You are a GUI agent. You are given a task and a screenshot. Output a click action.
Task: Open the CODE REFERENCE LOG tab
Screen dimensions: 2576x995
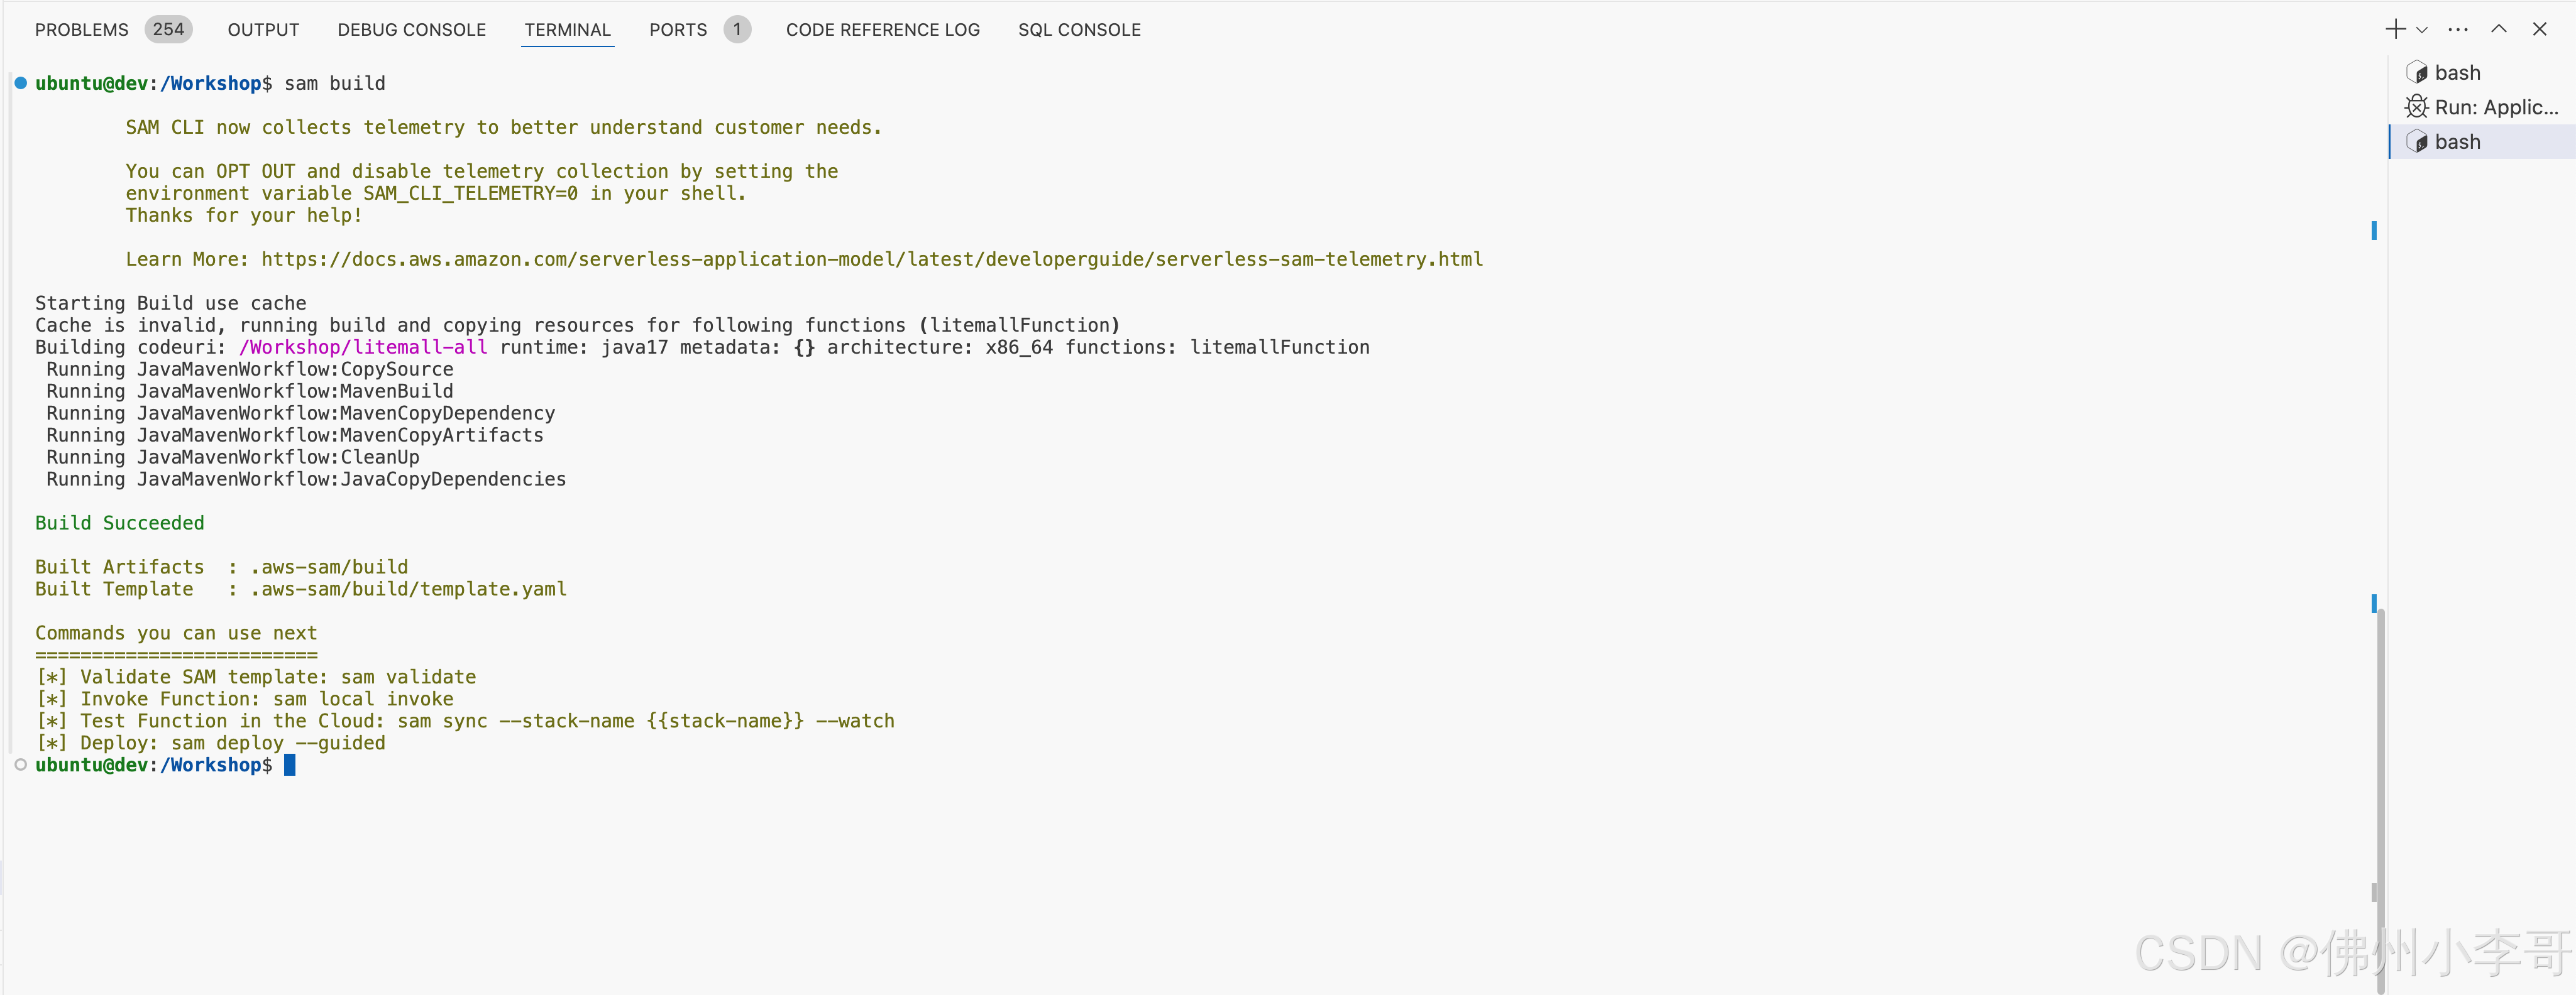pos(882,30)
